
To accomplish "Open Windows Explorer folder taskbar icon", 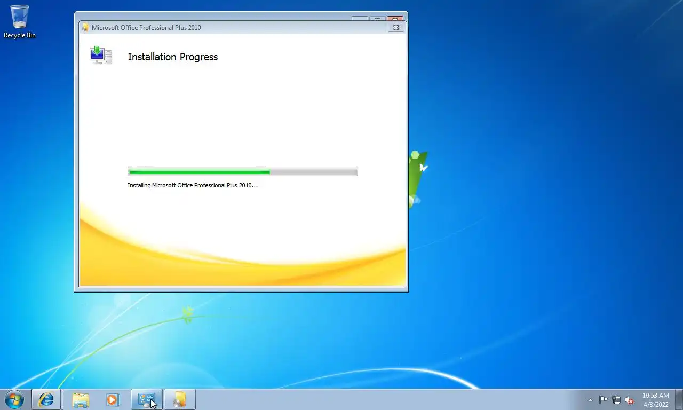I will [x=81, y=399].
